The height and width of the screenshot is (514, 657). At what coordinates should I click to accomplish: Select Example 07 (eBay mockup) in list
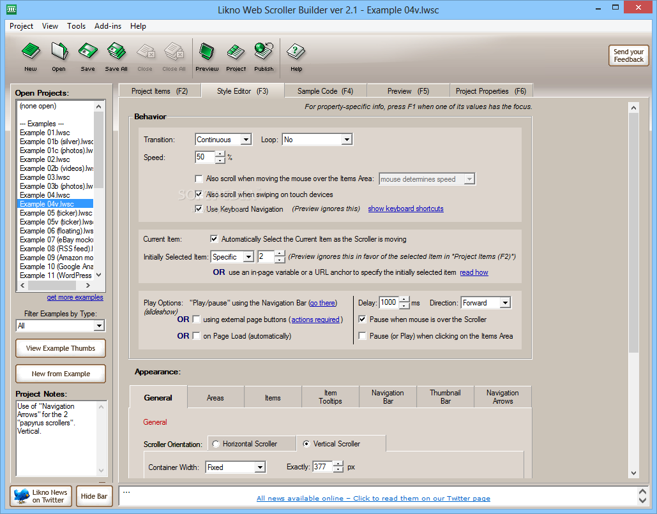pos(56,240)
